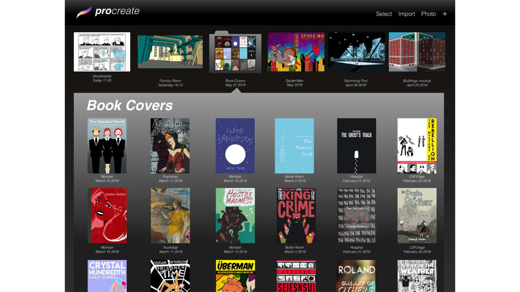Open The Water's Soul cover
Screen dimensions: 520x292
click(294, 145)
